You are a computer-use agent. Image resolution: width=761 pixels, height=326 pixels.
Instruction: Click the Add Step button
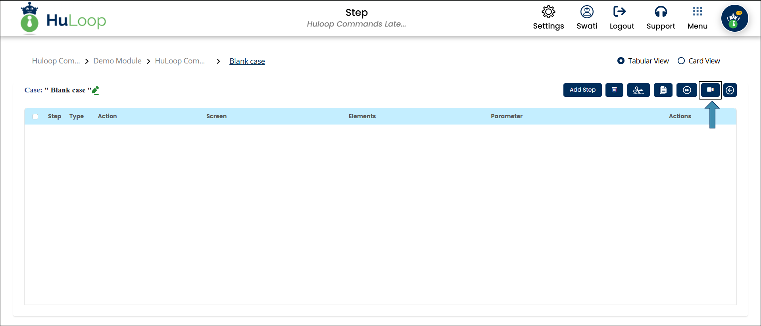582,90
